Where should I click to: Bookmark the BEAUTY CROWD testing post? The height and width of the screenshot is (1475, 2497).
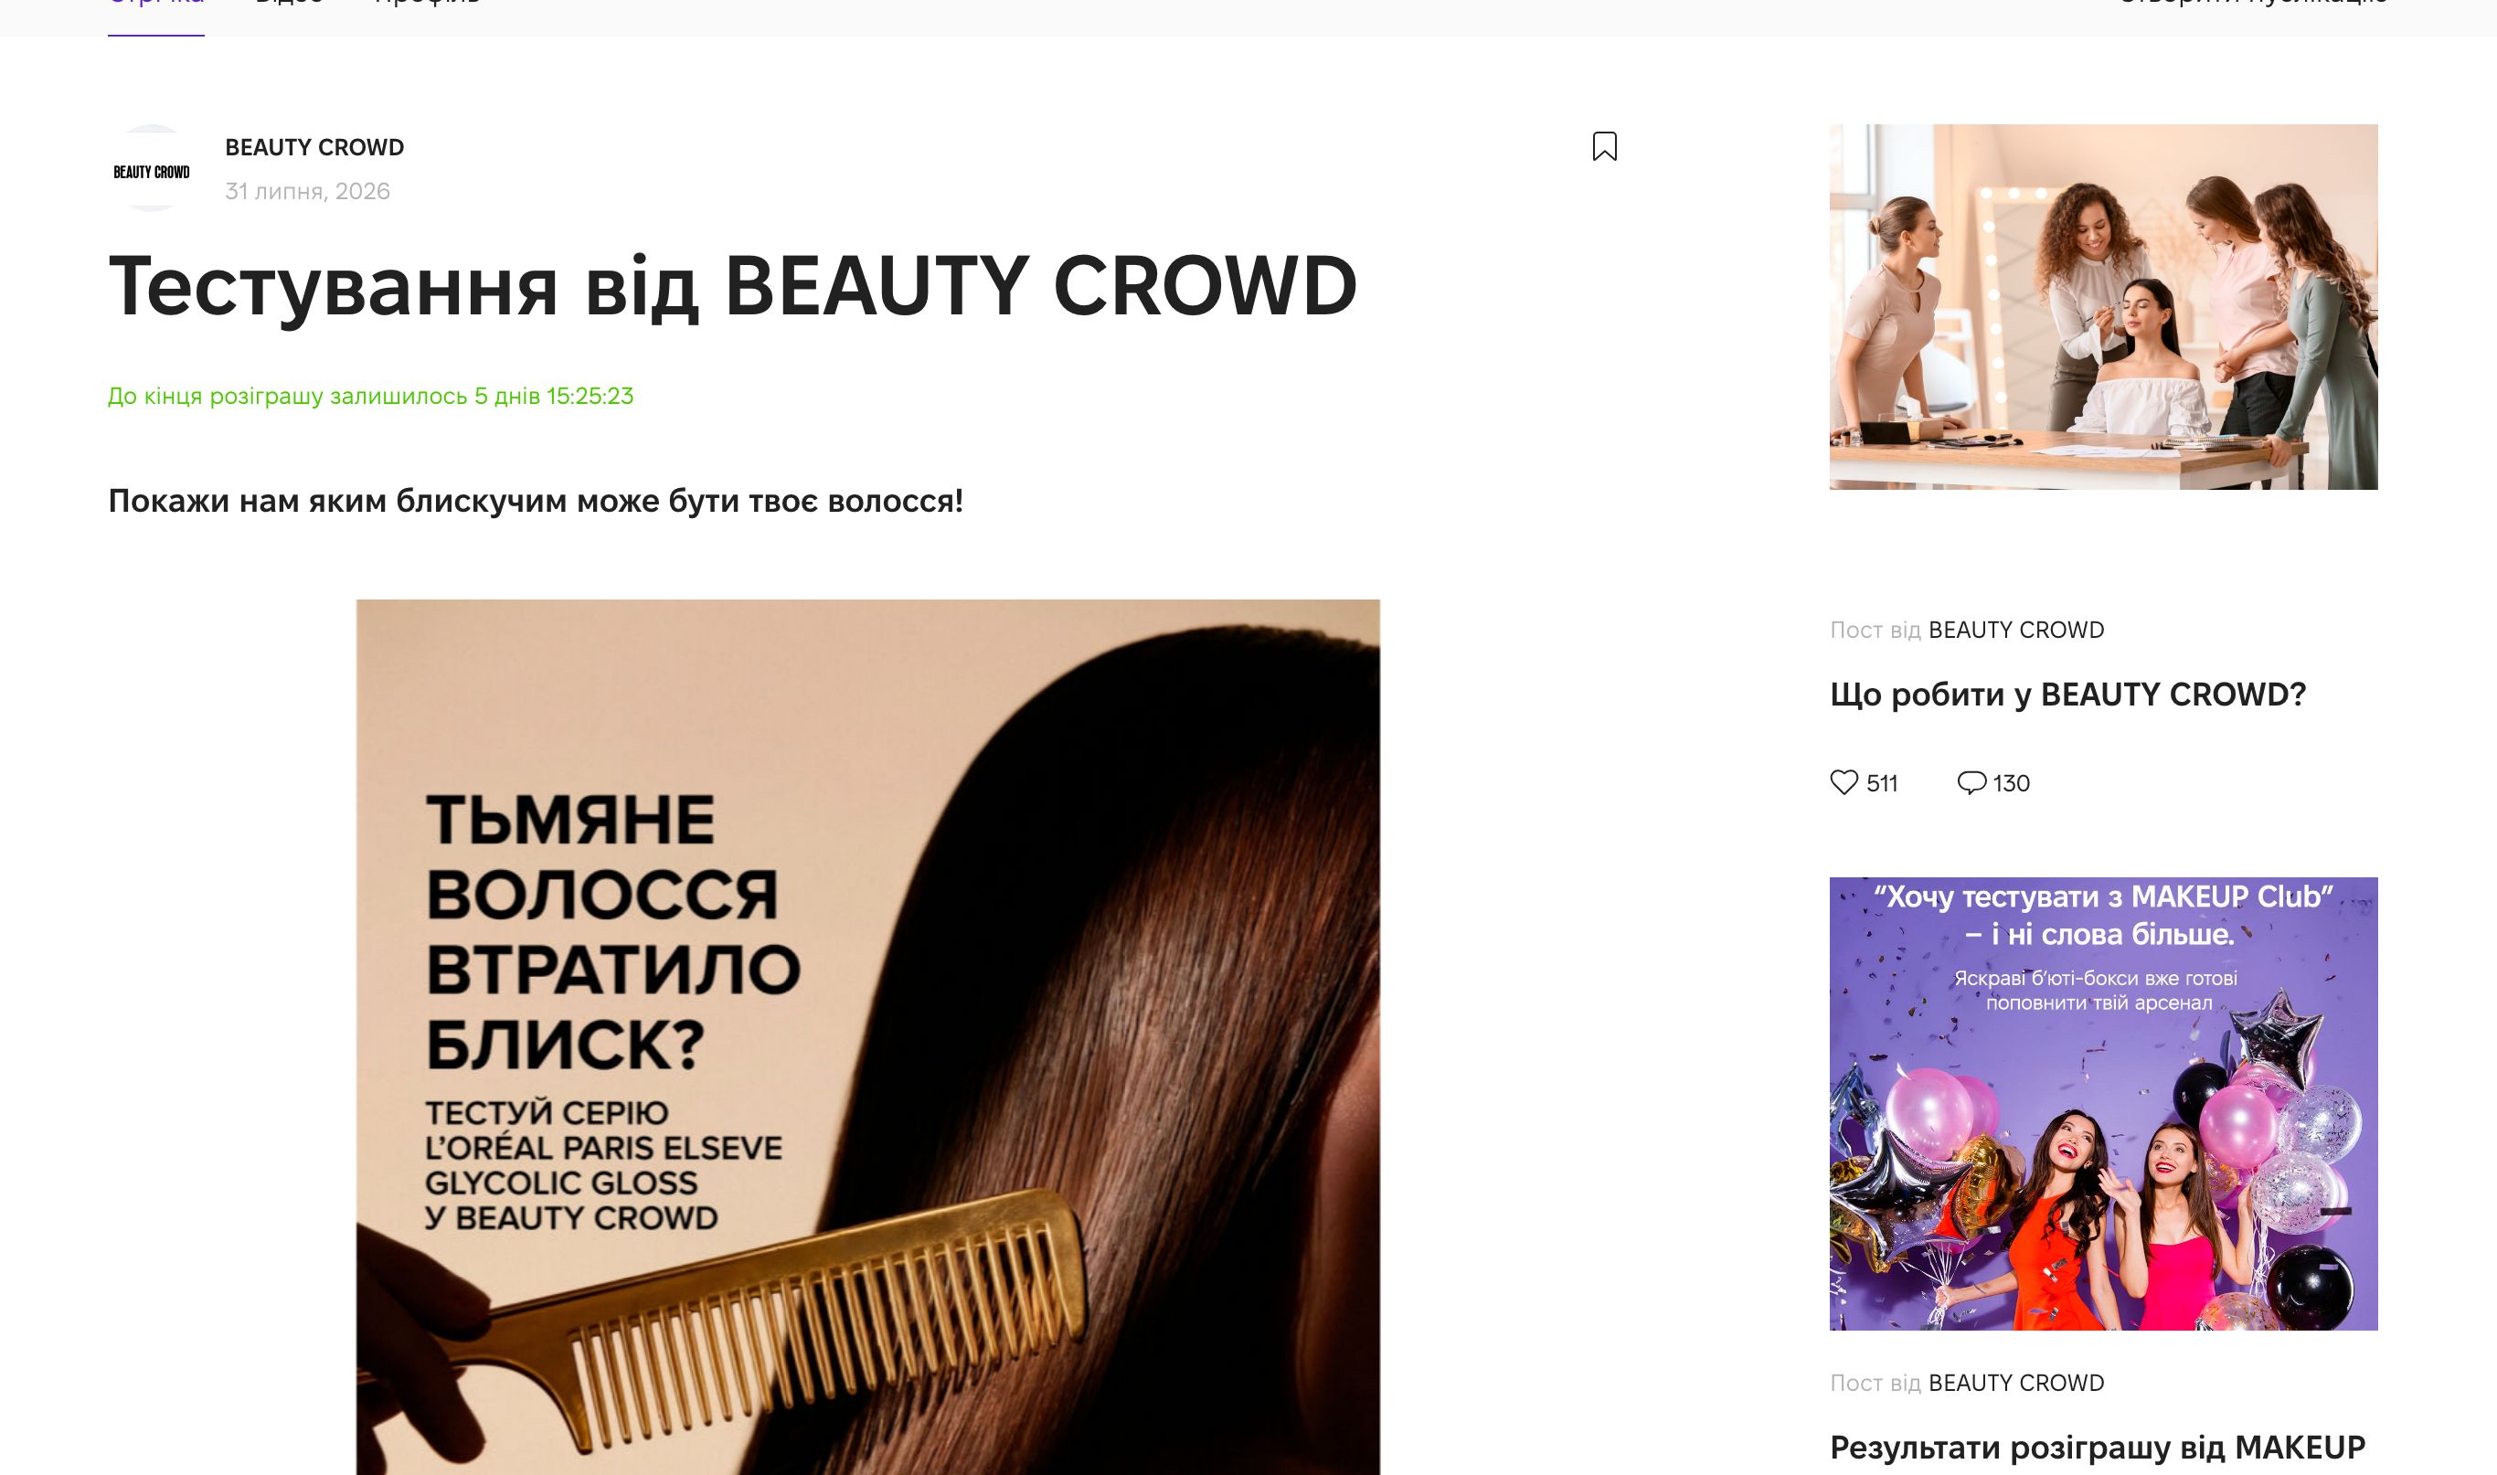click(1604, 147)
